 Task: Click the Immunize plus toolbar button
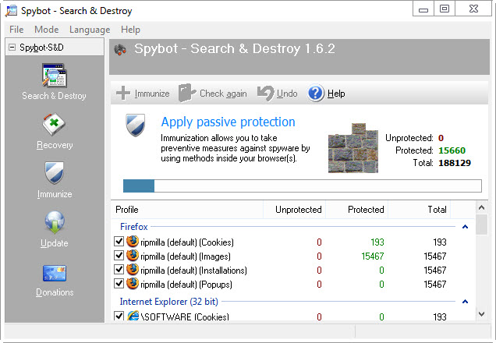point(143,94)
